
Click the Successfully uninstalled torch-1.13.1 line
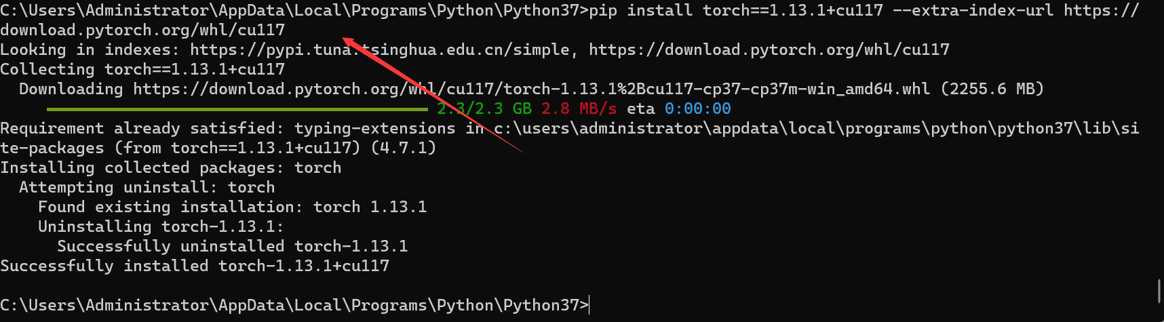tap(232, 246)
